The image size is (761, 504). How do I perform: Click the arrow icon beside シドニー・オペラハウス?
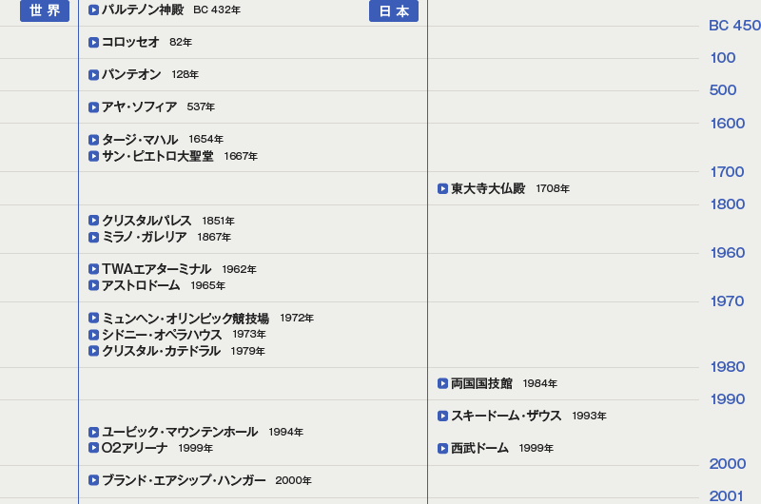coord(93,335)
